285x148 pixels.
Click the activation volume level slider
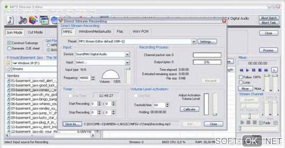click(x=215, y=104)
